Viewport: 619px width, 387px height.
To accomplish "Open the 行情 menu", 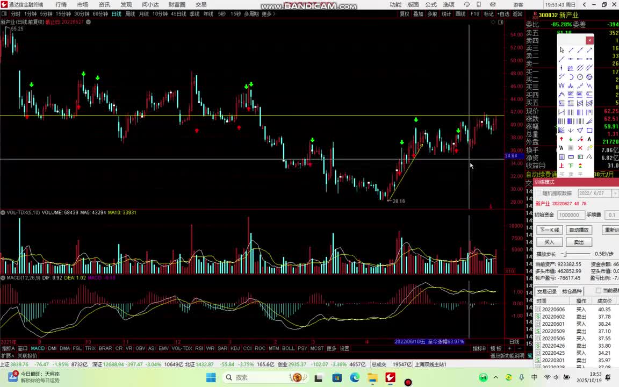I will 61,4.
